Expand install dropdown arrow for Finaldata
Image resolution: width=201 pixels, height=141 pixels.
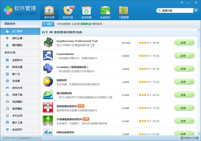tap(192, 69)
